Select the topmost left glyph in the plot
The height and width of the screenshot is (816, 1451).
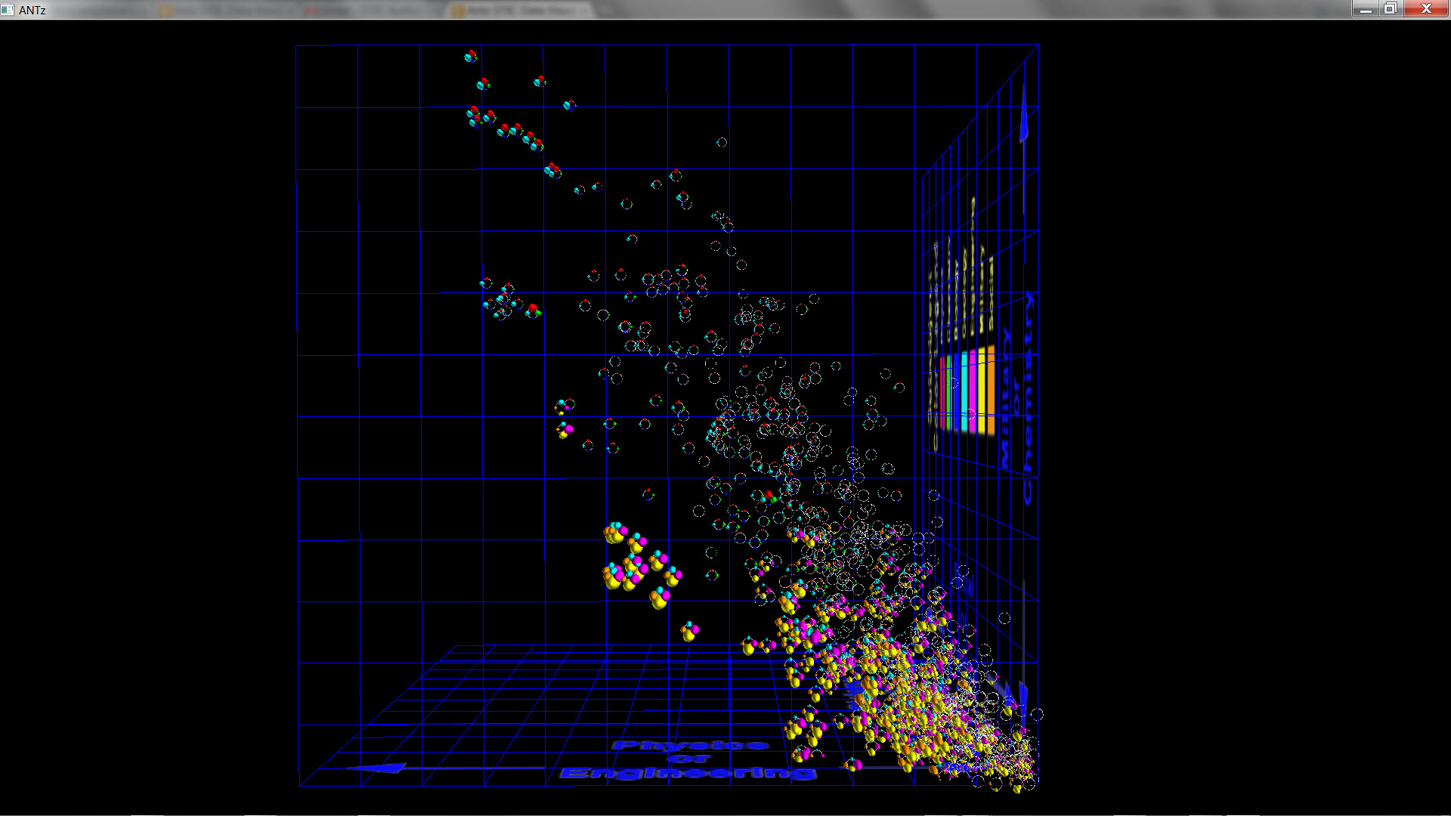471,56
